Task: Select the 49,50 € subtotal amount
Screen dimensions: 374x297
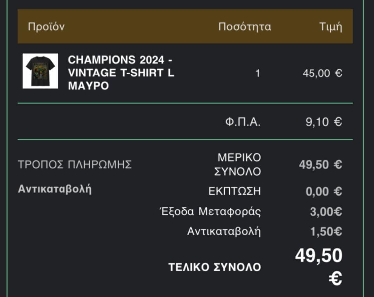Action: 320,165
